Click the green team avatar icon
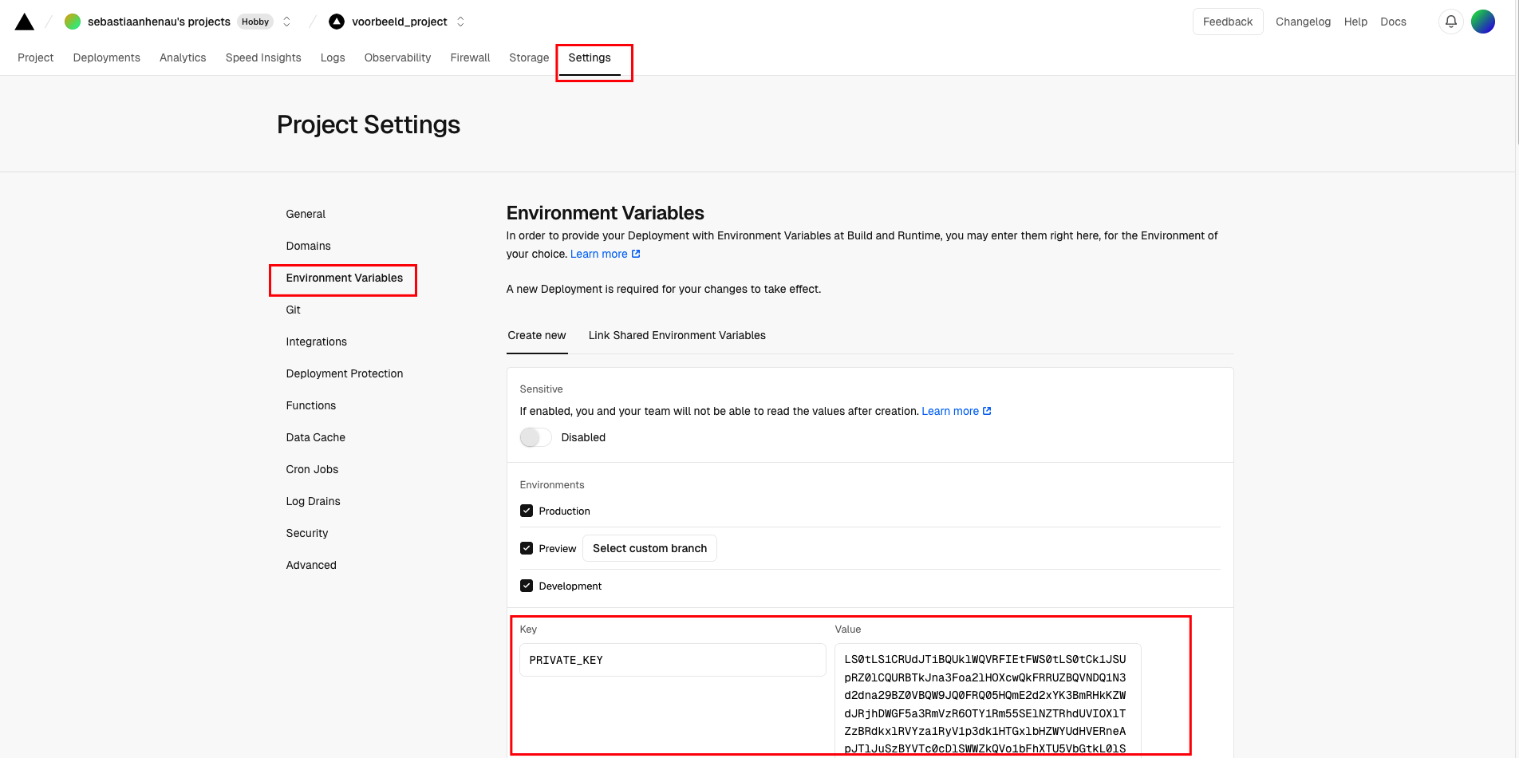1519x758 pixels. (x=73, y=22)
